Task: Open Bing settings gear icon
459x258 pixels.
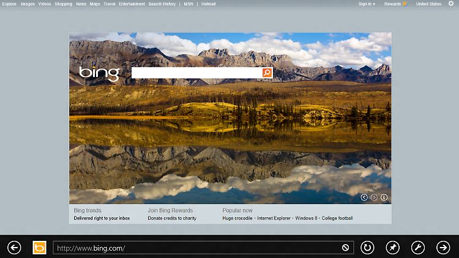Action: click(x=451, y=4)
